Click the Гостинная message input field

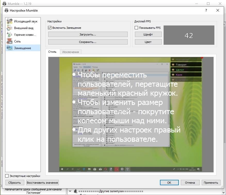coord(33,191)
